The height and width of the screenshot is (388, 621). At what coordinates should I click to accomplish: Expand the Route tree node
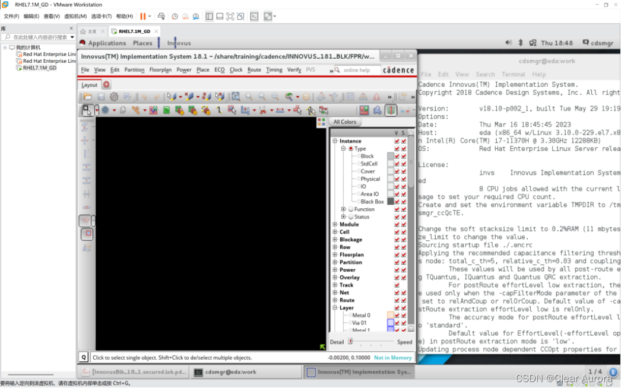pos(335,300)
